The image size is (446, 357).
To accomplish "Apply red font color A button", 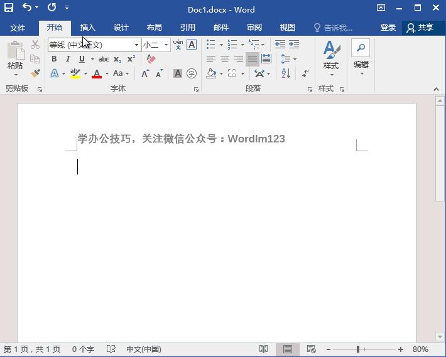I will [97, 73].
